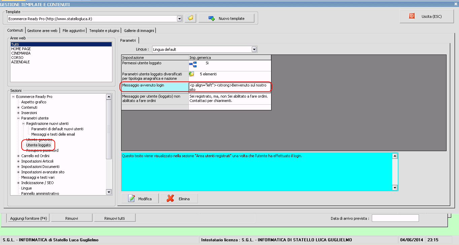Close the Gestione Template e Contenuti window
Image resolution: width=459 pixels, height=245 pixels.
[456, 4]
